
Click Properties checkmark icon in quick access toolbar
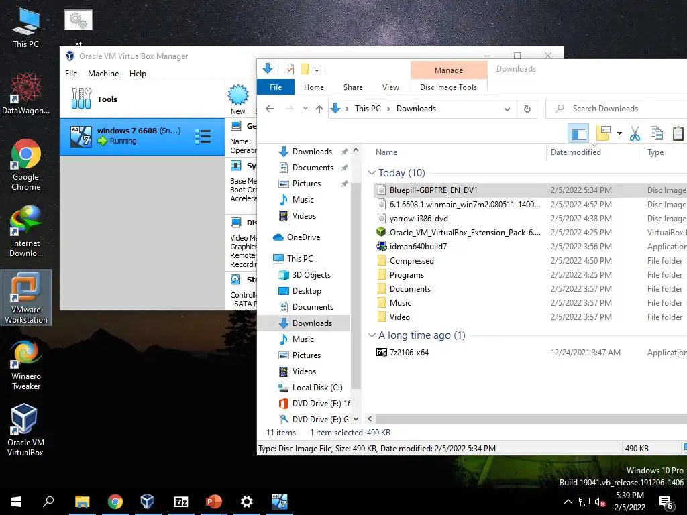click(290, 69)
